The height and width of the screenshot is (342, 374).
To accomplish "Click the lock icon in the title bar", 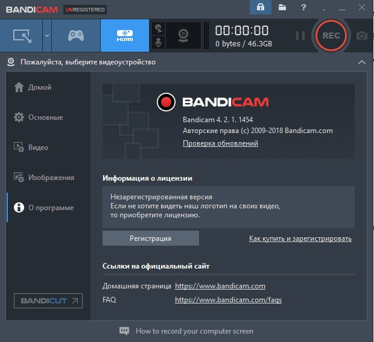I will click(261, 7).
